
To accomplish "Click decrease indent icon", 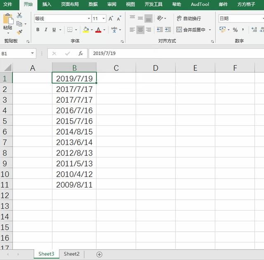I will (160, 30).
